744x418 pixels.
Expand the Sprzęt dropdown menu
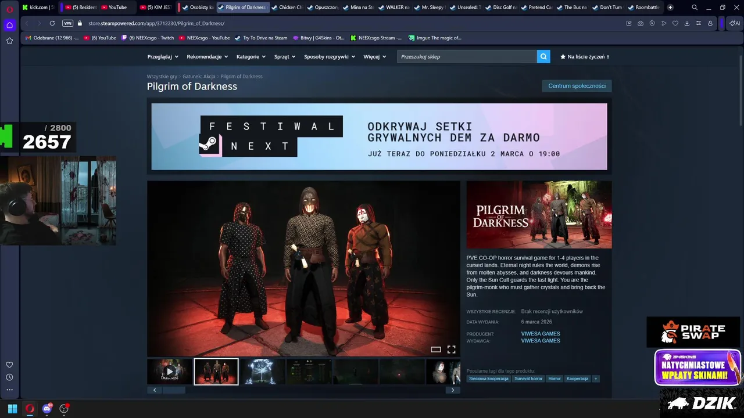tap(285, 57)
